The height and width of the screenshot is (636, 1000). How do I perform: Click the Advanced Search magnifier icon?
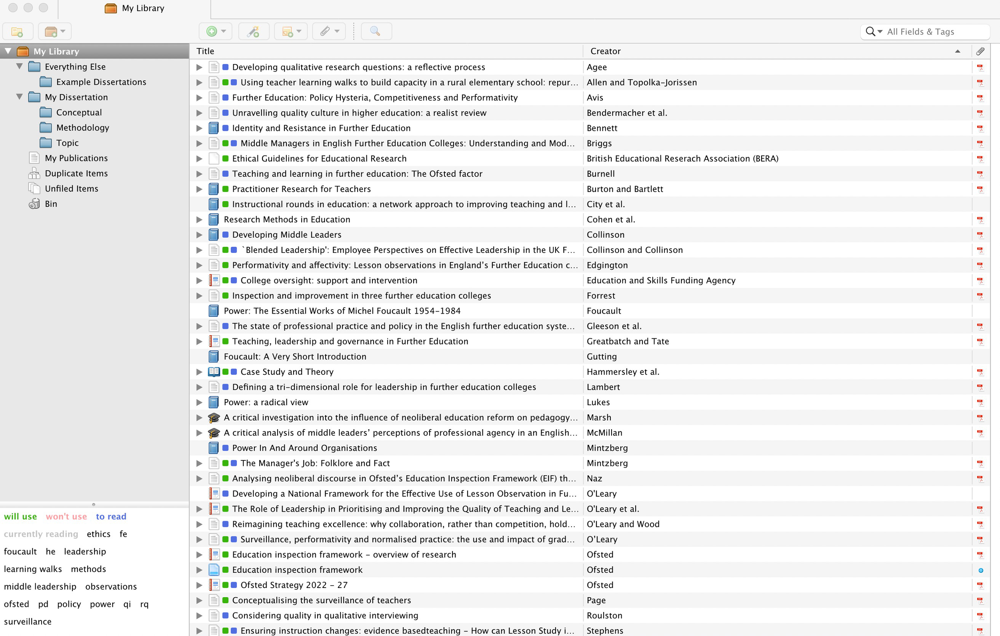[376, 32]
